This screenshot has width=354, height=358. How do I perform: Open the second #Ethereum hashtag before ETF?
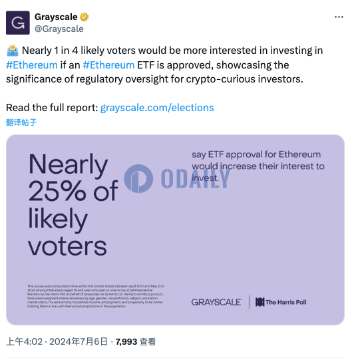[108, 65]
